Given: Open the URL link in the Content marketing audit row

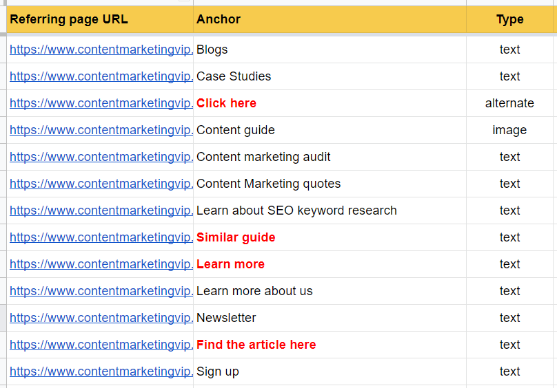Looking at the screenshot, I should (x=101, y=157).
